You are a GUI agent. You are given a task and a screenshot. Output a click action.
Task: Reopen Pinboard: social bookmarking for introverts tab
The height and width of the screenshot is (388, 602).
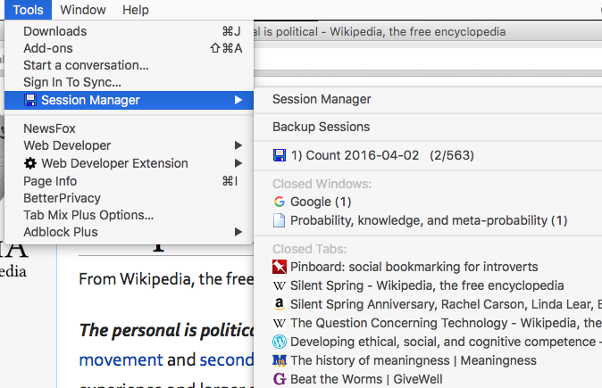pos(428,267)
